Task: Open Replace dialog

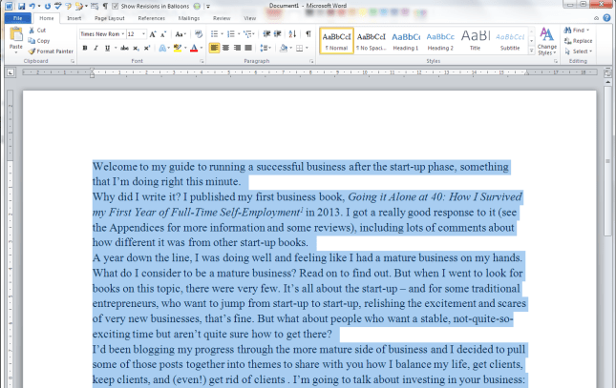Action: point(578,41)
